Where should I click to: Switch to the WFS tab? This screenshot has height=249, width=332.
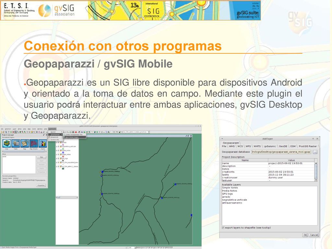pos(248,146)
